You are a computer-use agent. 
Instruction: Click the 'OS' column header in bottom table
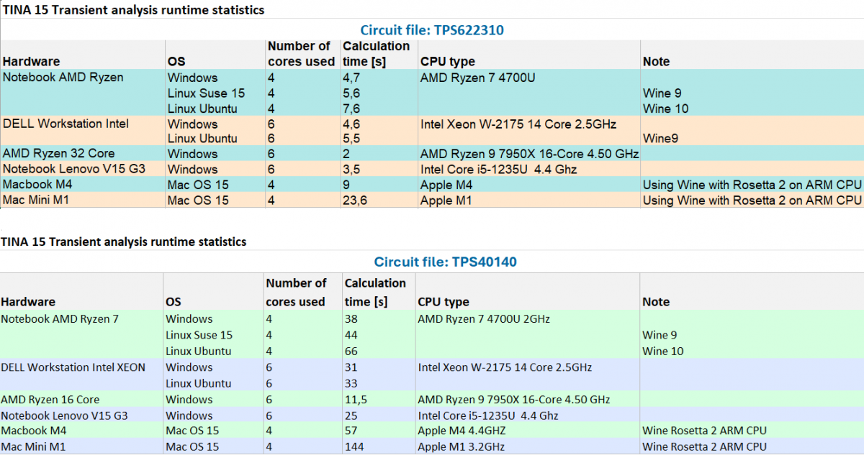[174, 302]
